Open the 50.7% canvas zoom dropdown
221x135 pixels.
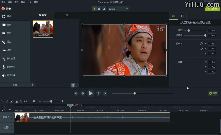point(118,9)
